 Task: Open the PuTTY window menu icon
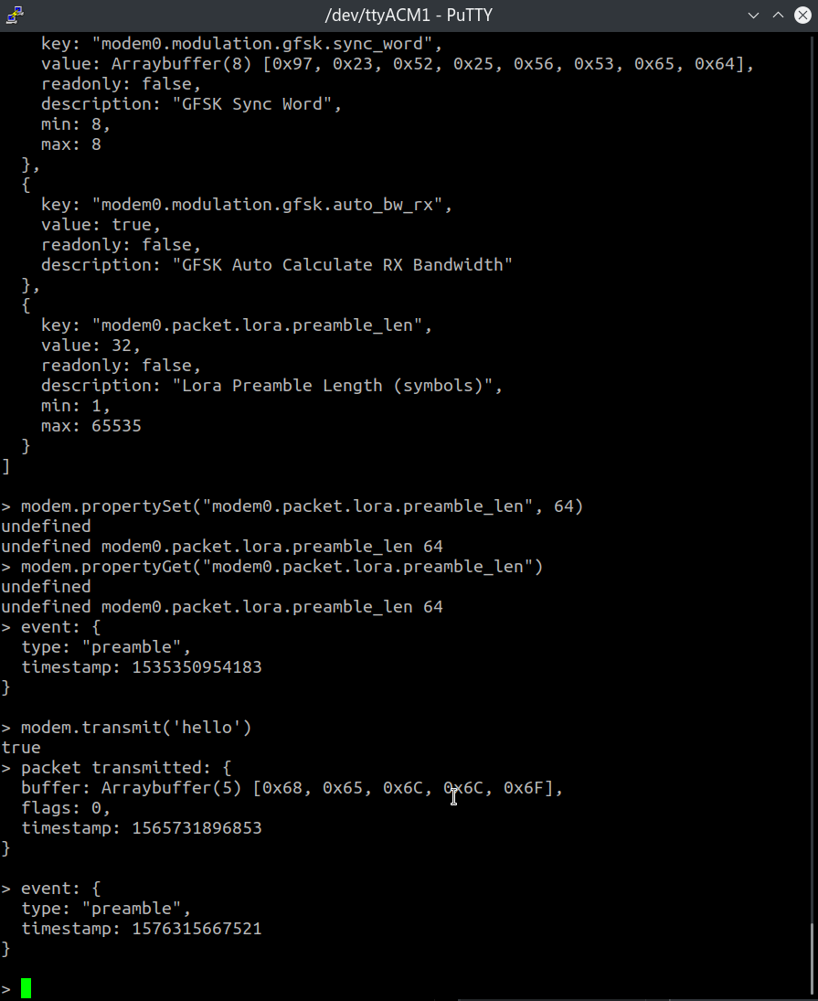(x=15, y=15)
